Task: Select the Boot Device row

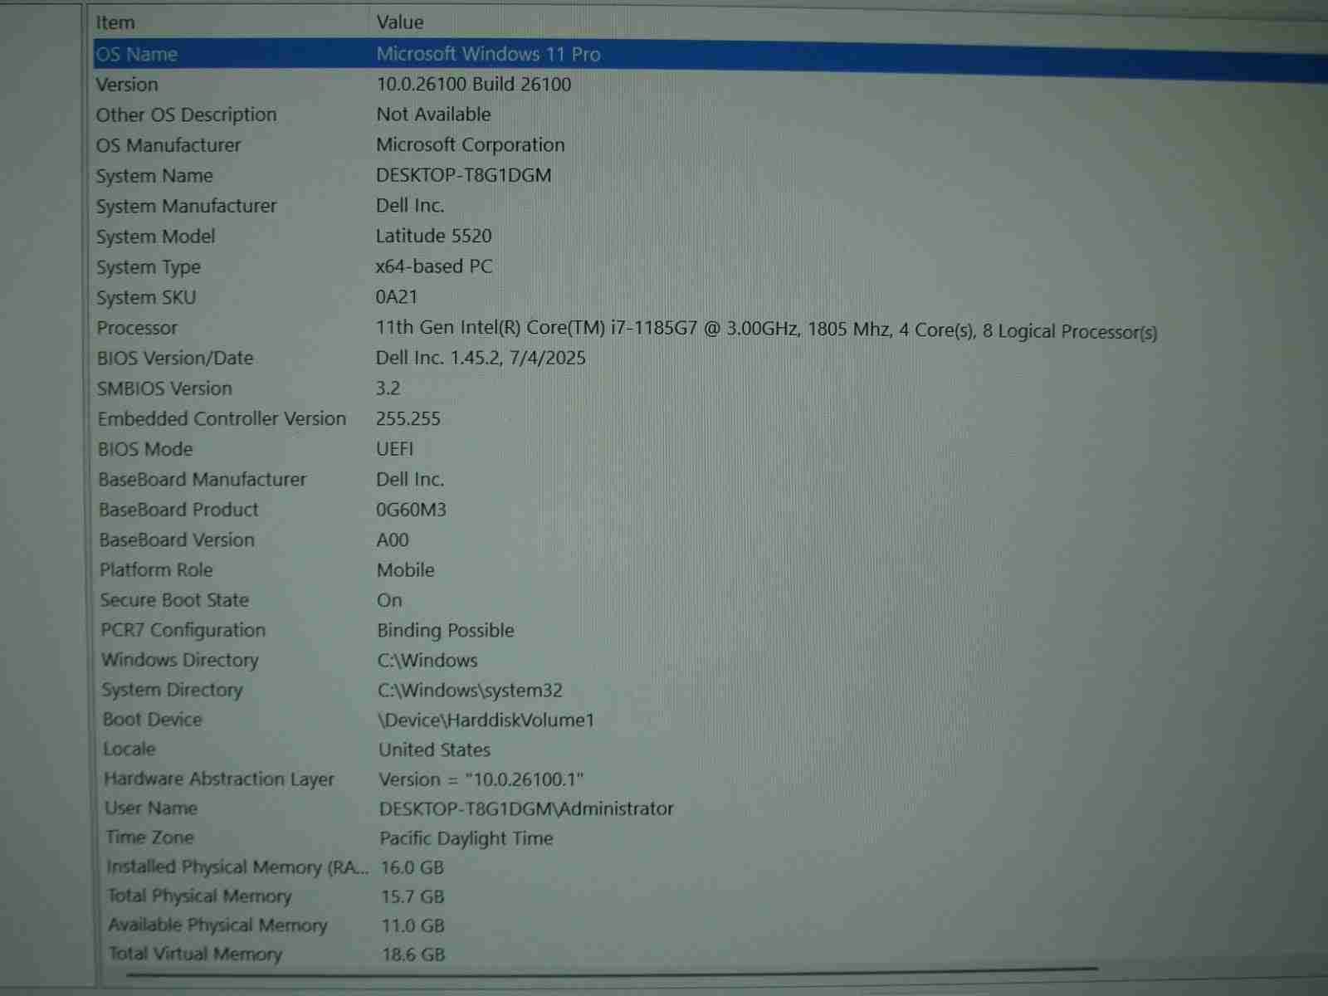Action: [x=152, y=720]
